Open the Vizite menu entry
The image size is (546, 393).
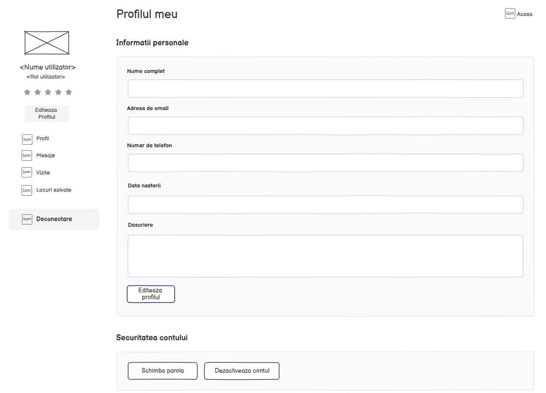[43, 173]
